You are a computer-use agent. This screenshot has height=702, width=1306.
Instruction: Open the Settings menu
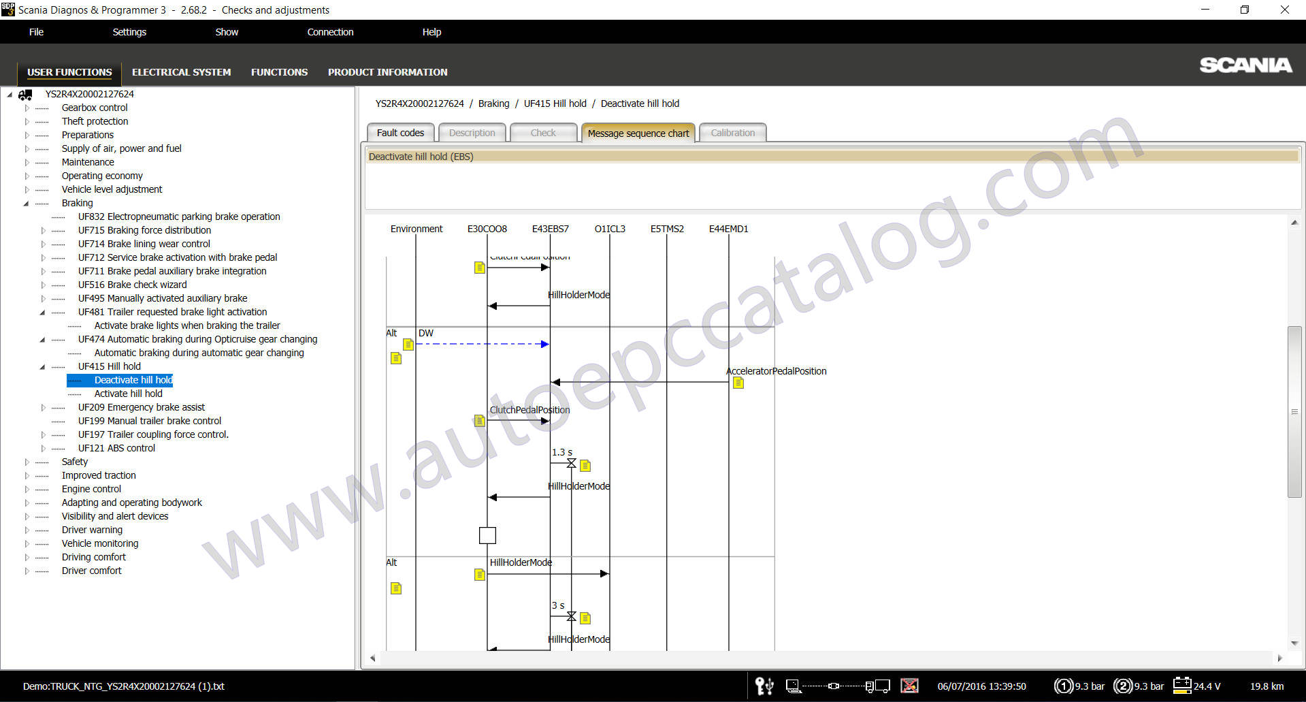129,32
